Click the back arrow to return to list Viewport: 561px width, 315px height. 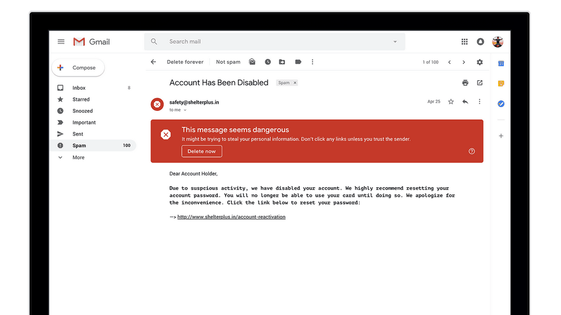pyautogui.click(x=153, y=62)
